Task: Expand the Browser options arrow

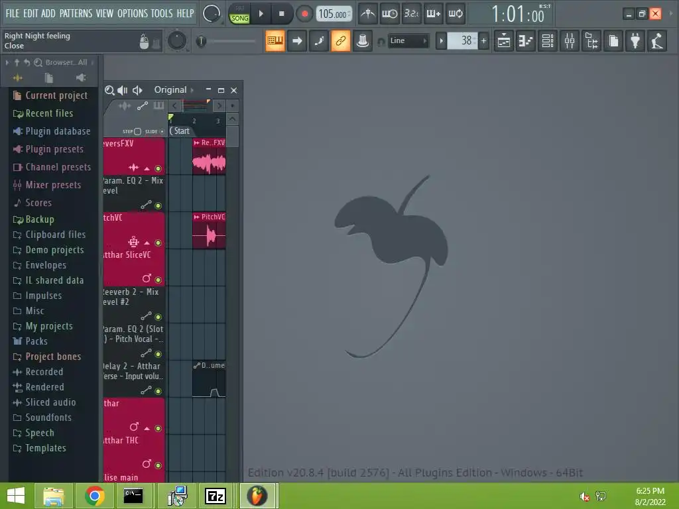Action: (x=7, y=62)
